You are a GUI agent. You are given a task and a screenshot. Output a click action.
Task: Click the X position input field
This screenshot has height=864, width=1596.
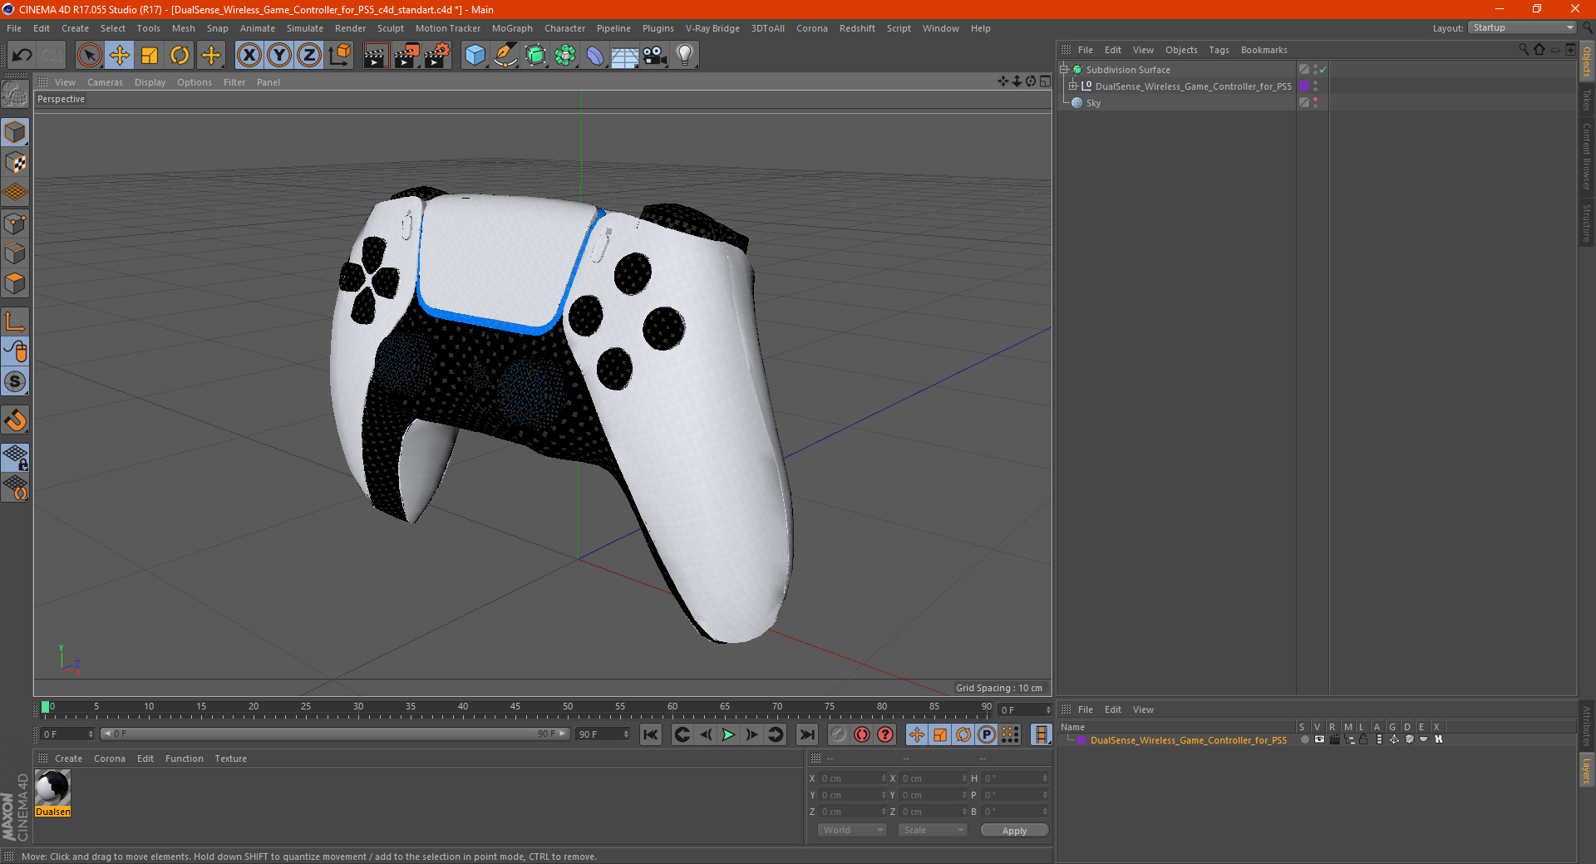pos(852,778)
